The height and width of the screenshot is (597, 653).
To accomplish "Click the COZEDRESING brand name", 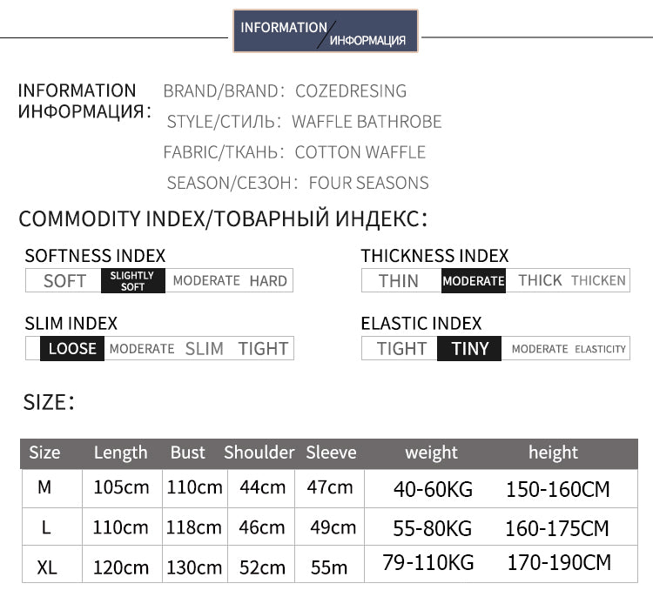I will [351, 91].
